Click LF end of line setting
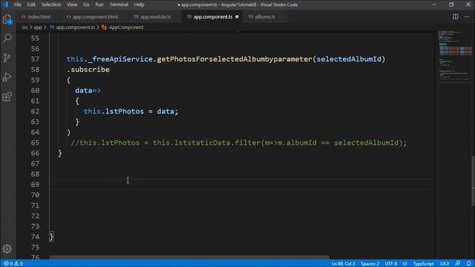 pyautogui.click(x=405, y=264)
